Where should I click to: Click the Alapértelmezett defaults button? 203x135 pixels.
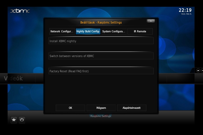coord(132,108)
